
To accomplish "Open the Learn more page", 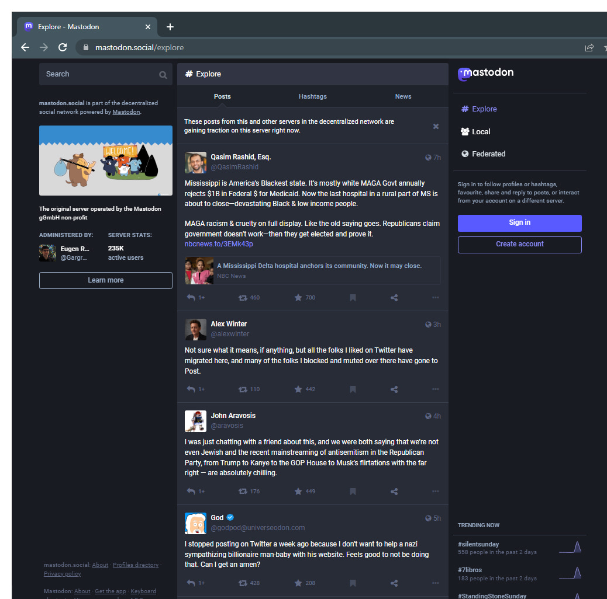I will (x=105, y=280).
